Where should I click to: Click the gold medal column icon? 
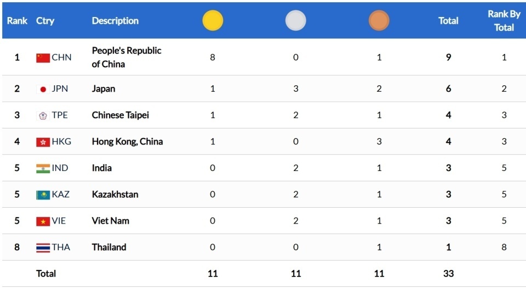click(x=213, y=21)
